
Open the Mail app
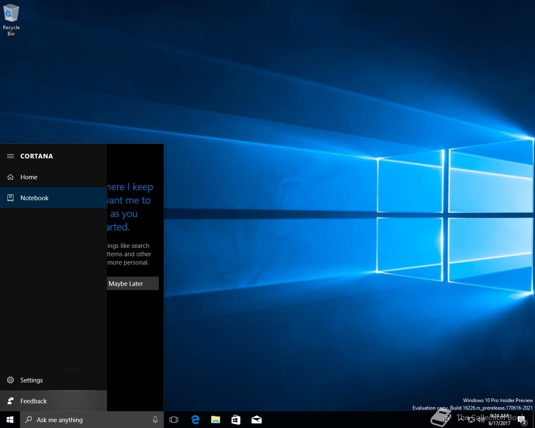pyautogui.click(x=256, y=420)
